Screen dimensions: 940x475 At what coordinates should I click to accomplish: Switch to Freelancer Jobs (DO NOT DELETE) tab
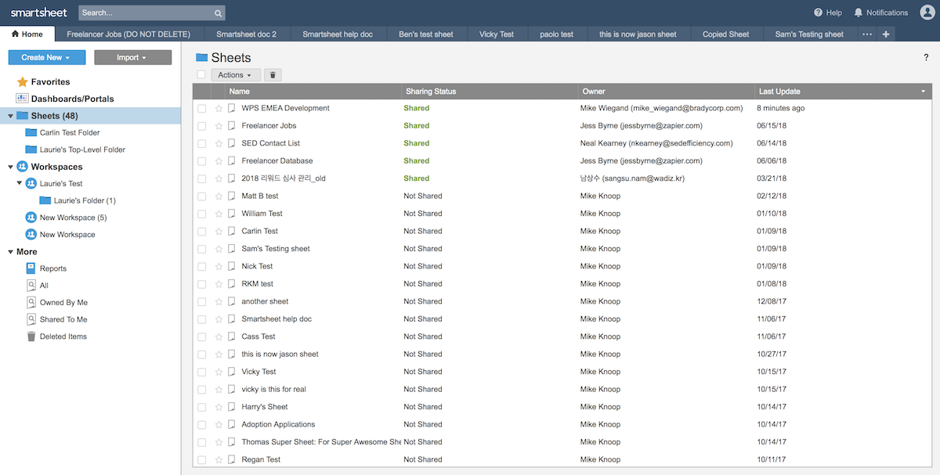129,34
